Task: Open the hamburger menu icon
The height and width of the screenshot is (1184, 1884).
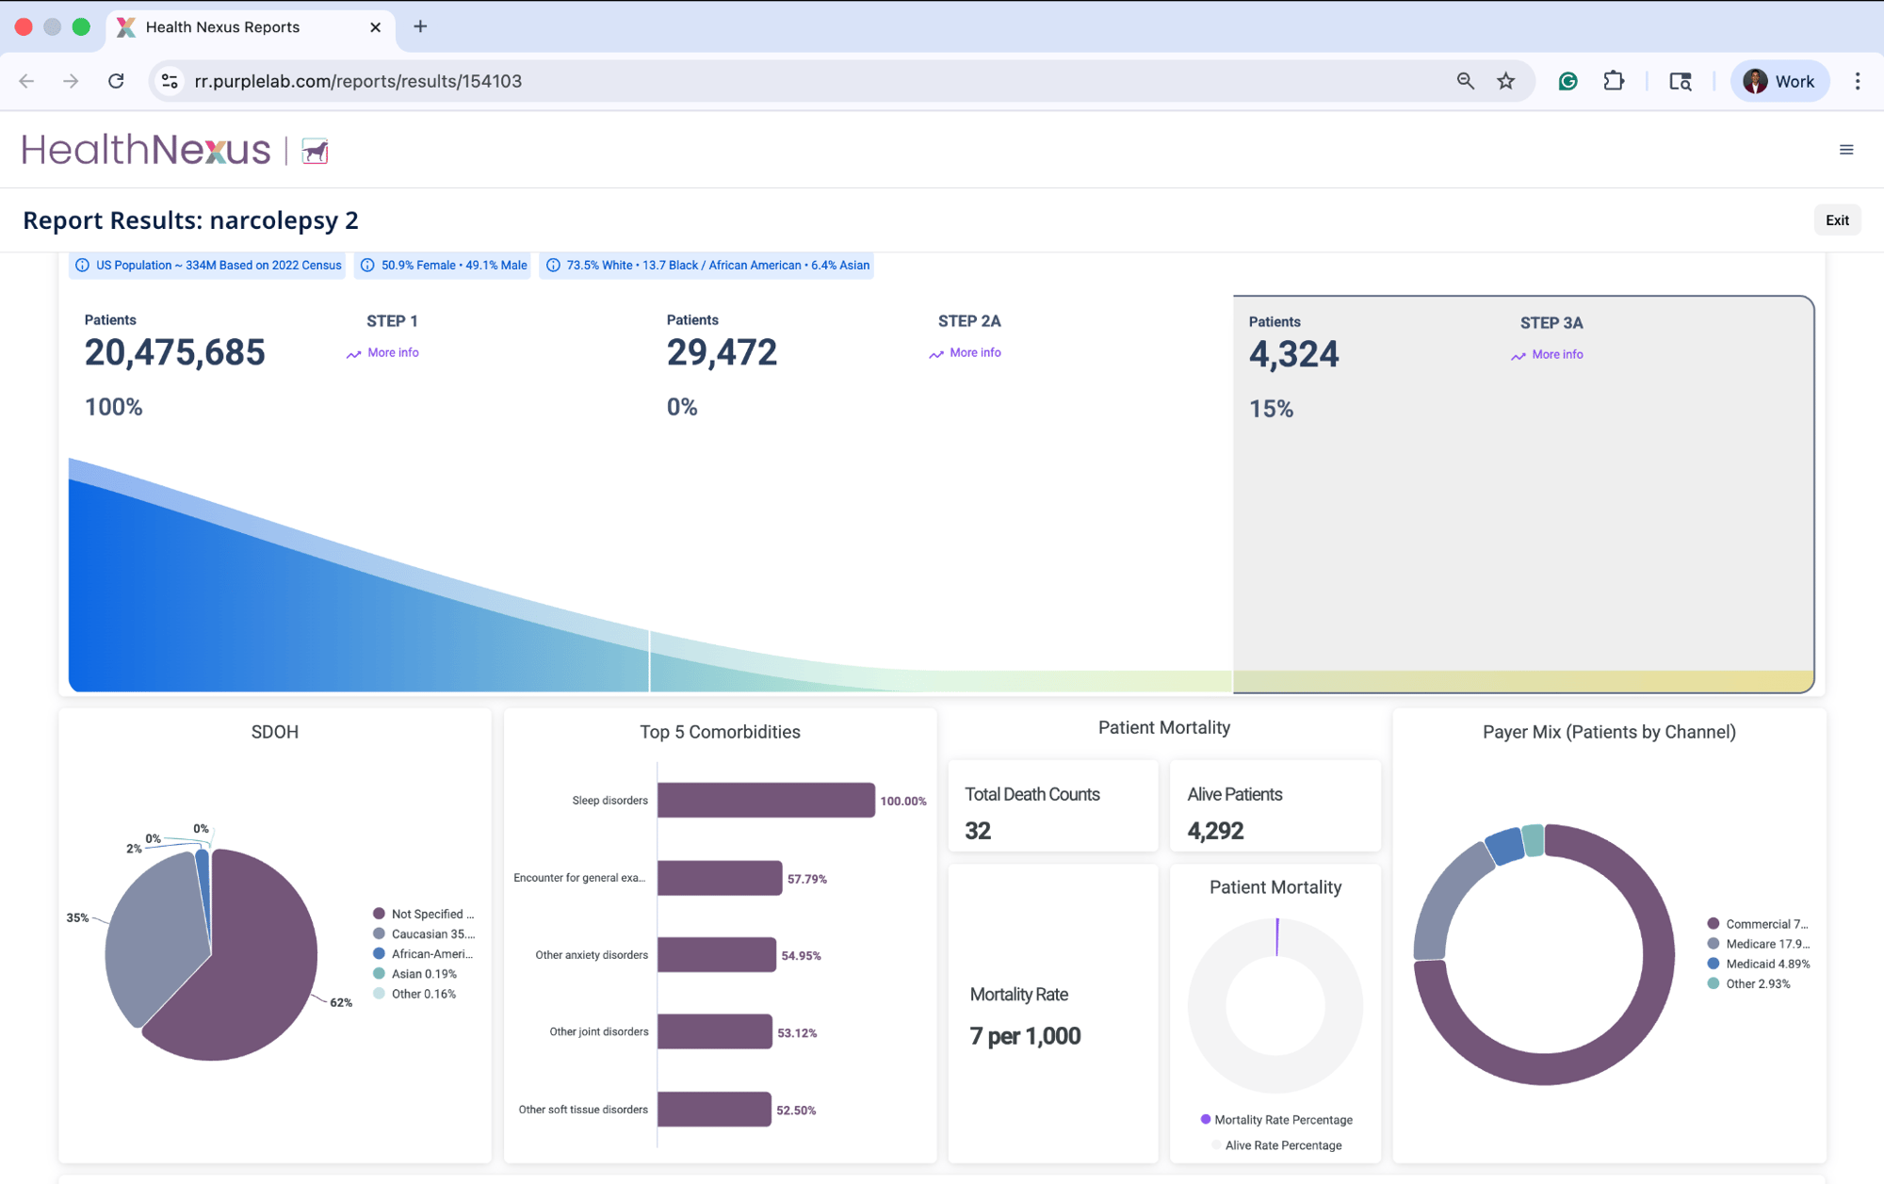Action: [x=1845, y=150]
